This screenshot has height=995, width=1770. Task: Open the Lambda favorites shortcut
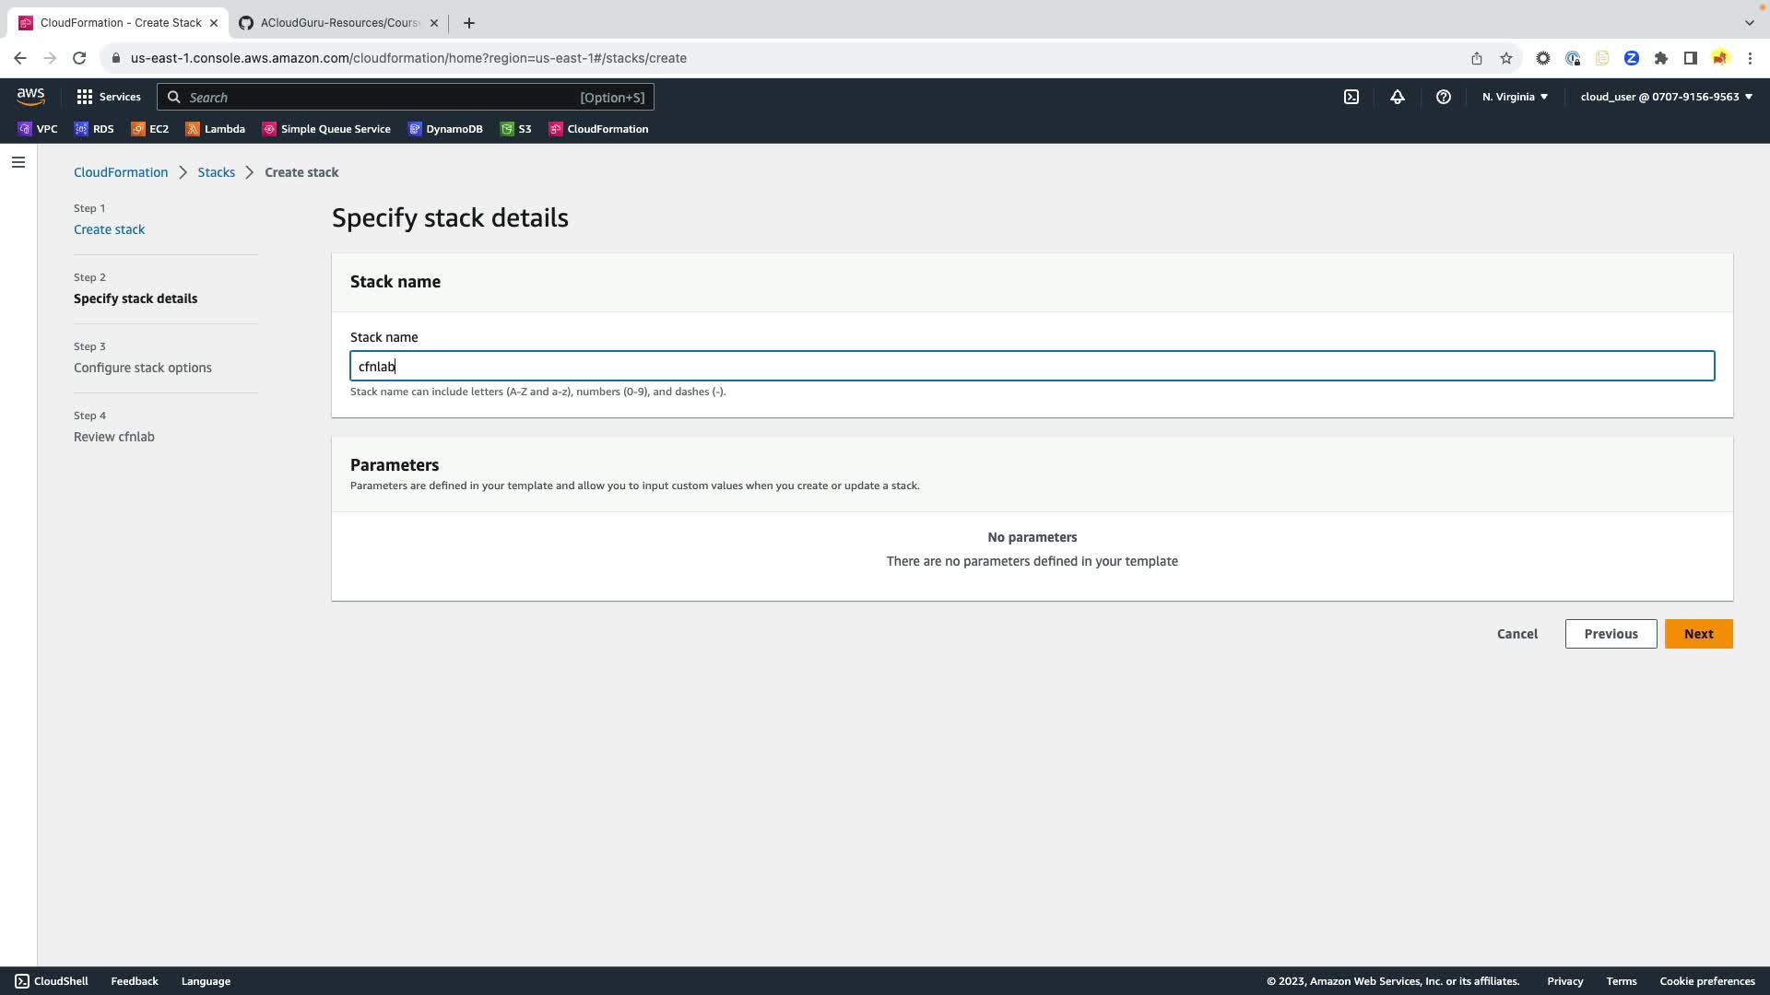click(x=215, y=129)
